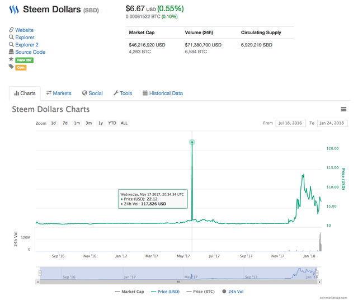Open the Source Code link
This screenshot has height=300, width=358.
[30, 52]
